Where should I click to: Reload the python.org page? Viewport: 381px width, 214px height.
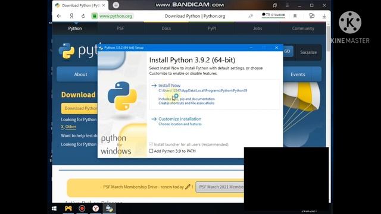pos(83,16)
